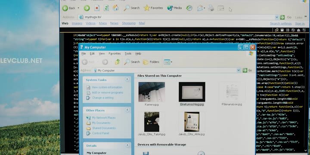Select the Briefumschlag.jpg thumbnail
Screen dimensions: 310x155
[192, 92]
